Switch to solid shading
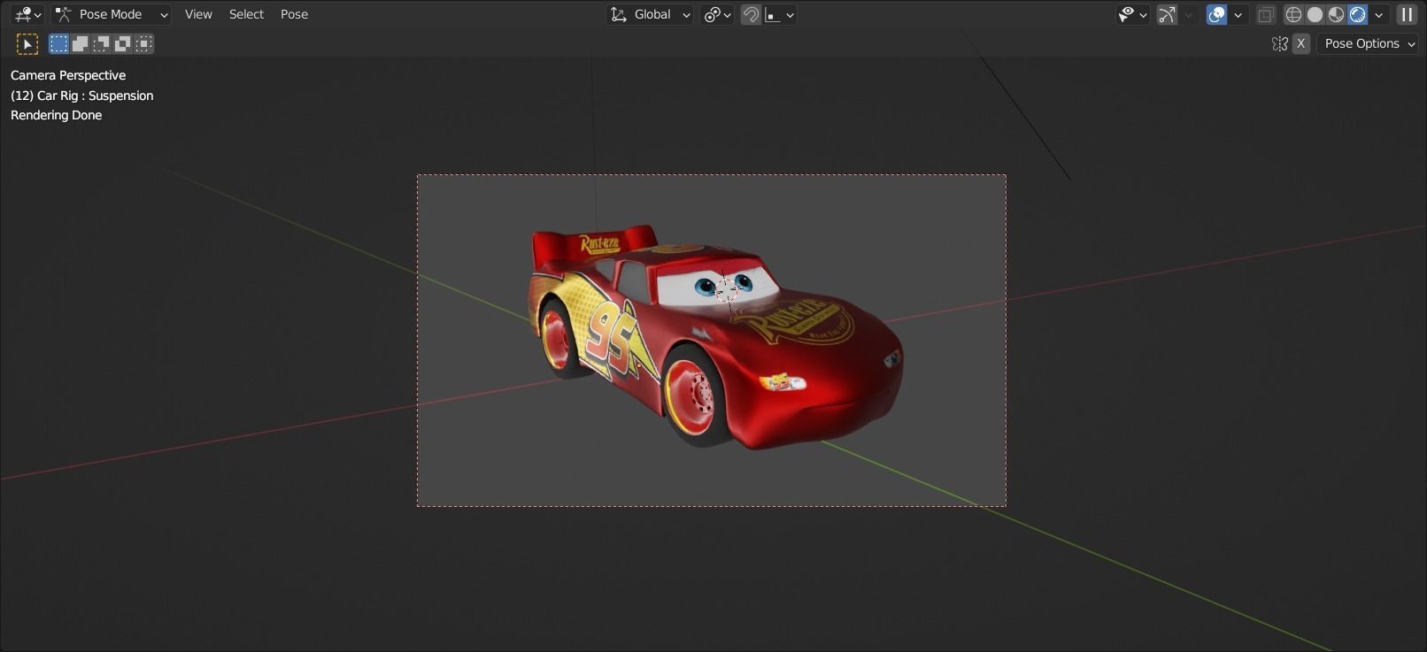 pos(1315,14)
